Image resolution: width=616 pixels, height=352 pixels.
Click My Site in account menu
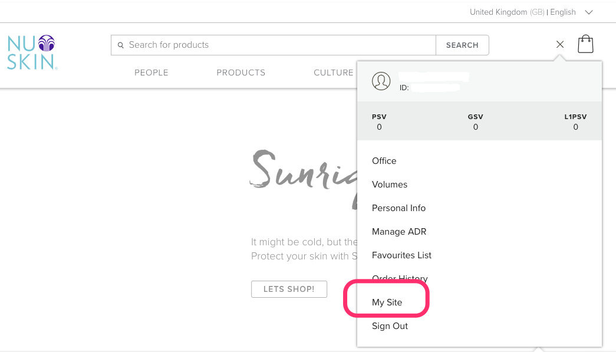tap(387, 302)
